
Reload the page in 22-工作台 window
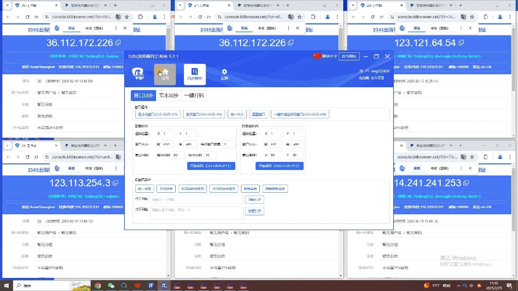tap(373, 17)
